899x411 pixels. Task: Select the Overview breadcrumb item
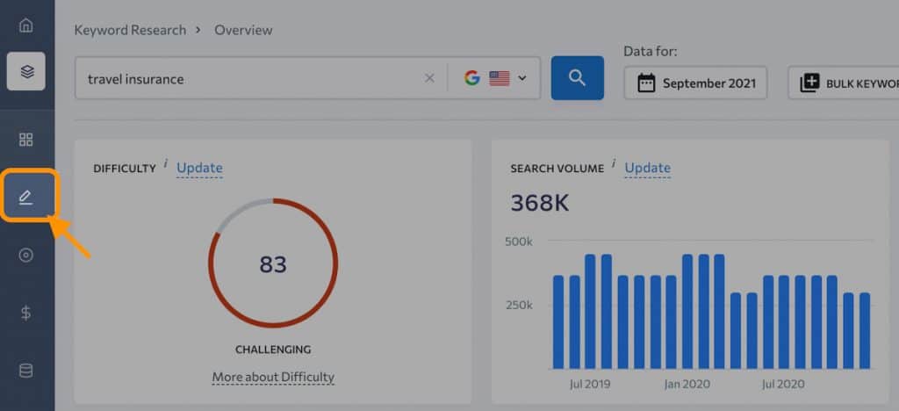243,30
